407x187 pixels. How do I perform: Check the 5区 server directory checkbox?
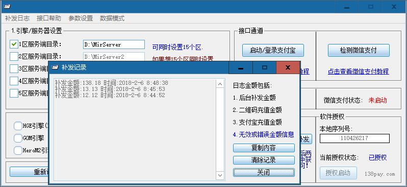click(14, 93)
